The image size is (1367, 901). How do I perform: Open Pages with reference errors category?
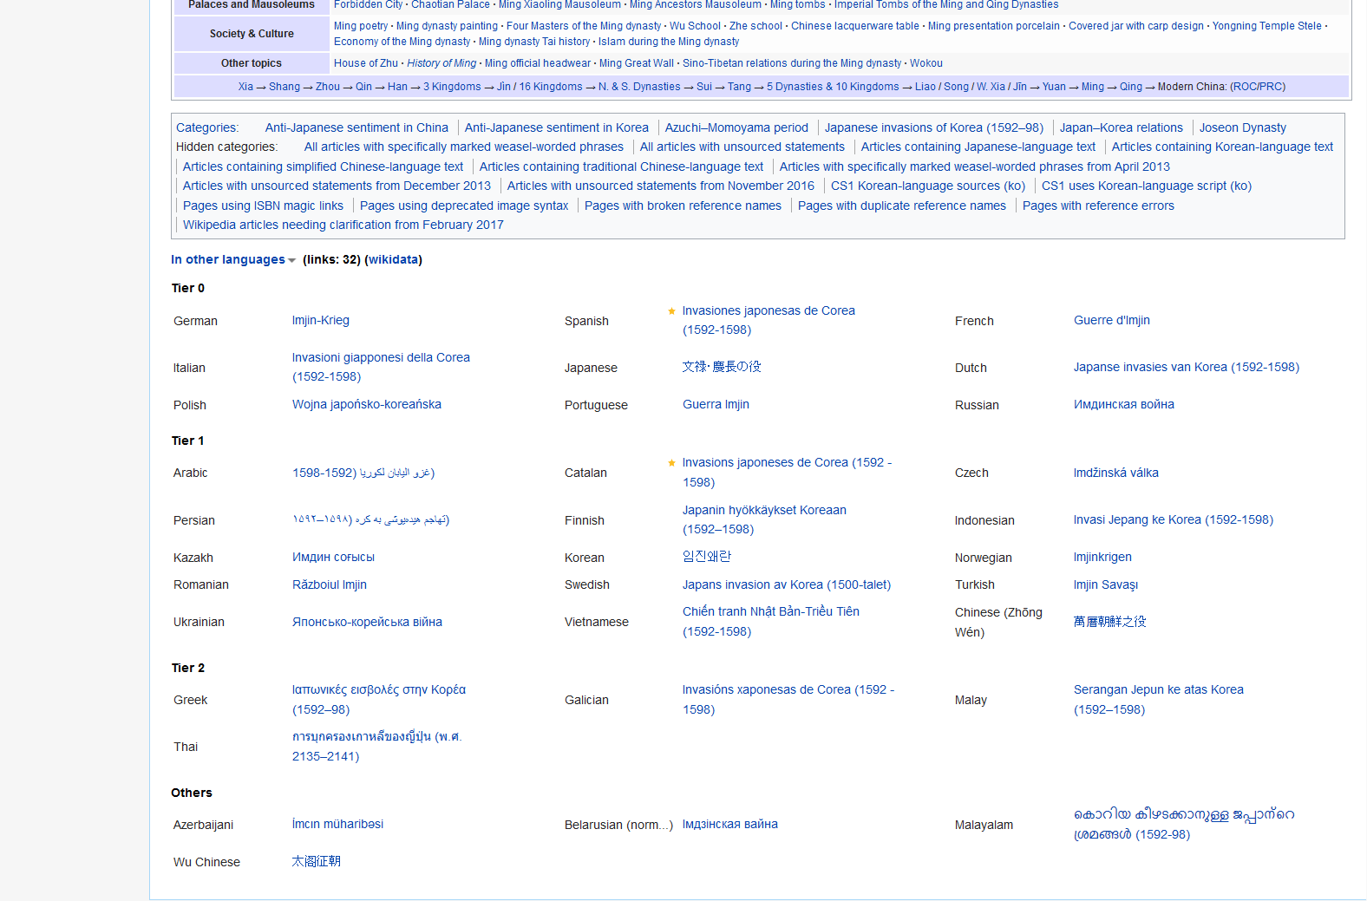[1098, 206]
